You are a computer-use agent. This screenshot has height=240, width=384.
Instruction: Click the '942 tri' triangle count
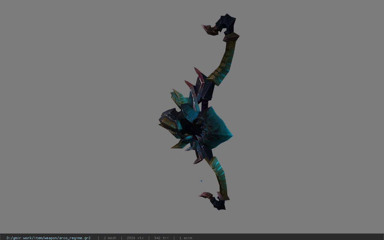[161, 238]
